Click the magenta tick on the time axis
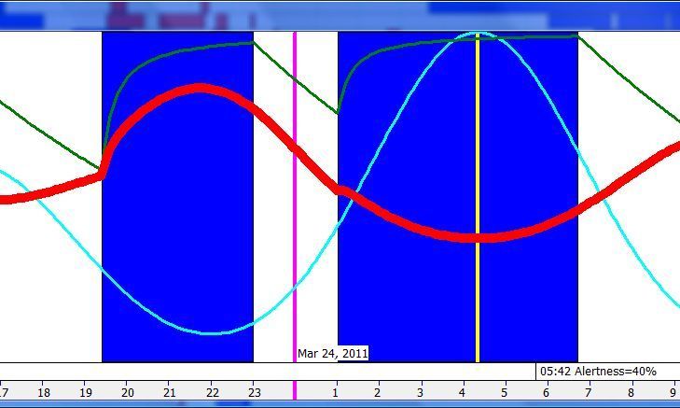The height and width of the screenshot is (408, 680). [295, 391]
